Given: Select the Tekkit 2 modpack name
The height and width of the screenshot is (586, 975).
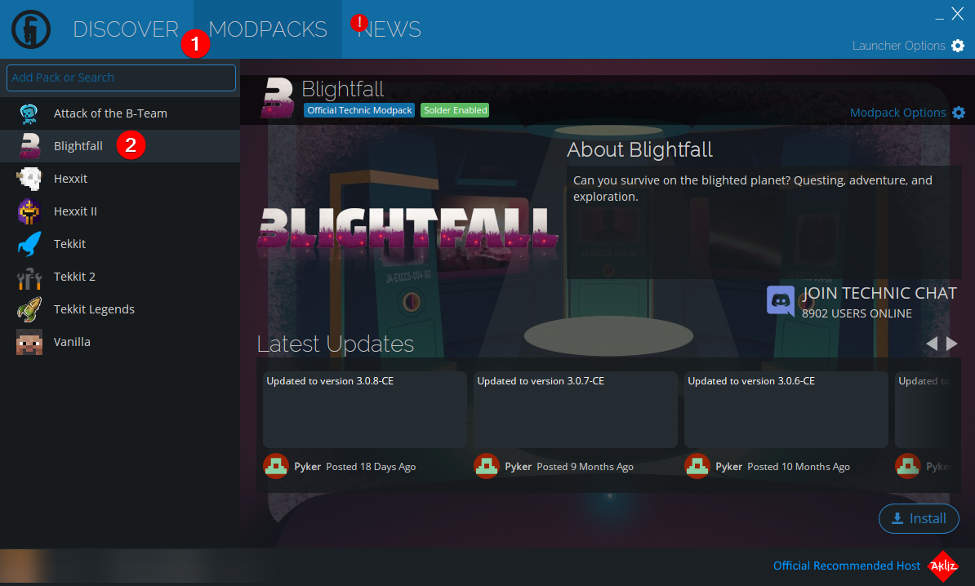Looking at the screenshot, I should (x=74, y=277).
